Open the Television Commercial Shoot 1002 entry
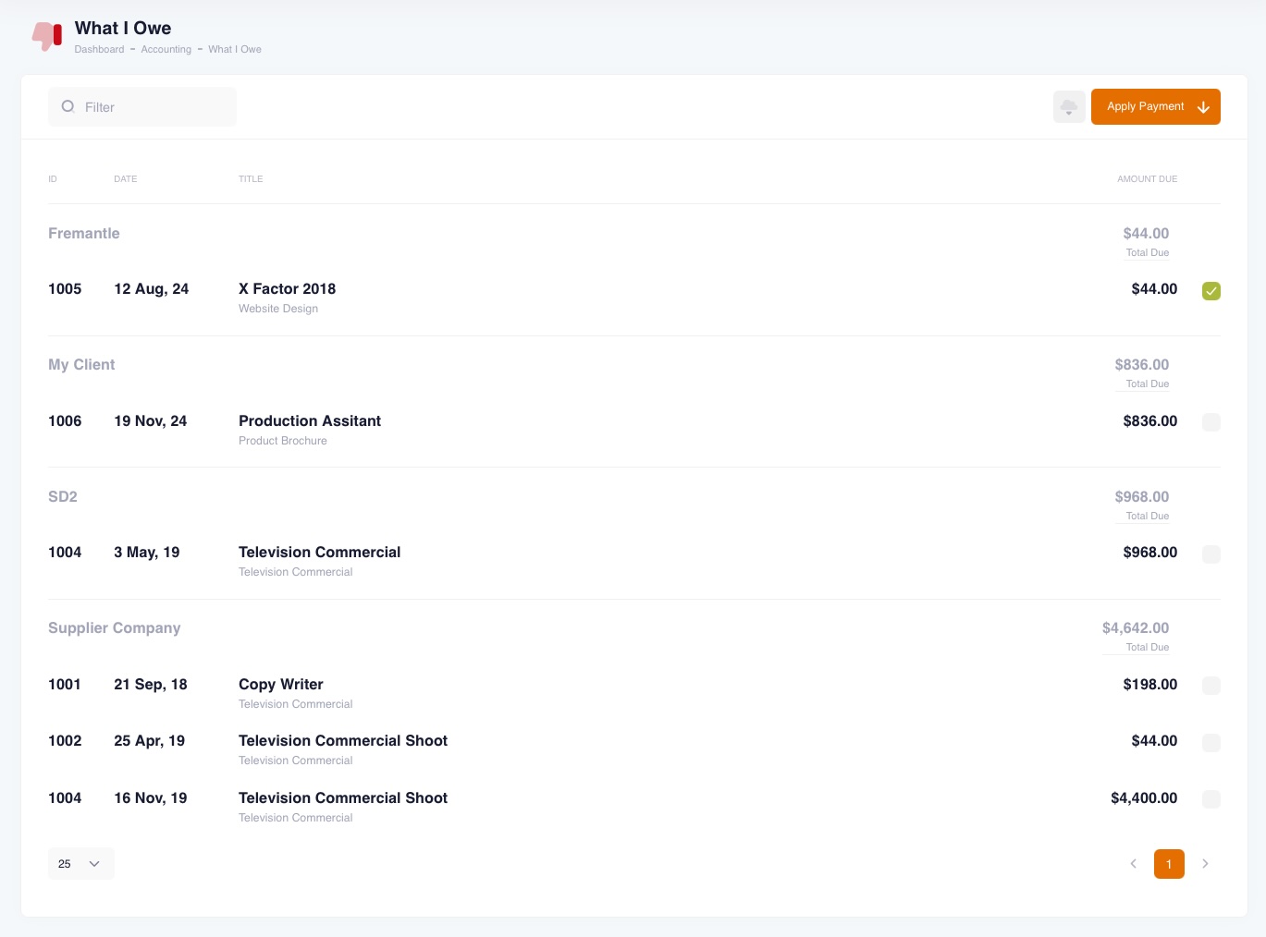 (x=342, y=741)
